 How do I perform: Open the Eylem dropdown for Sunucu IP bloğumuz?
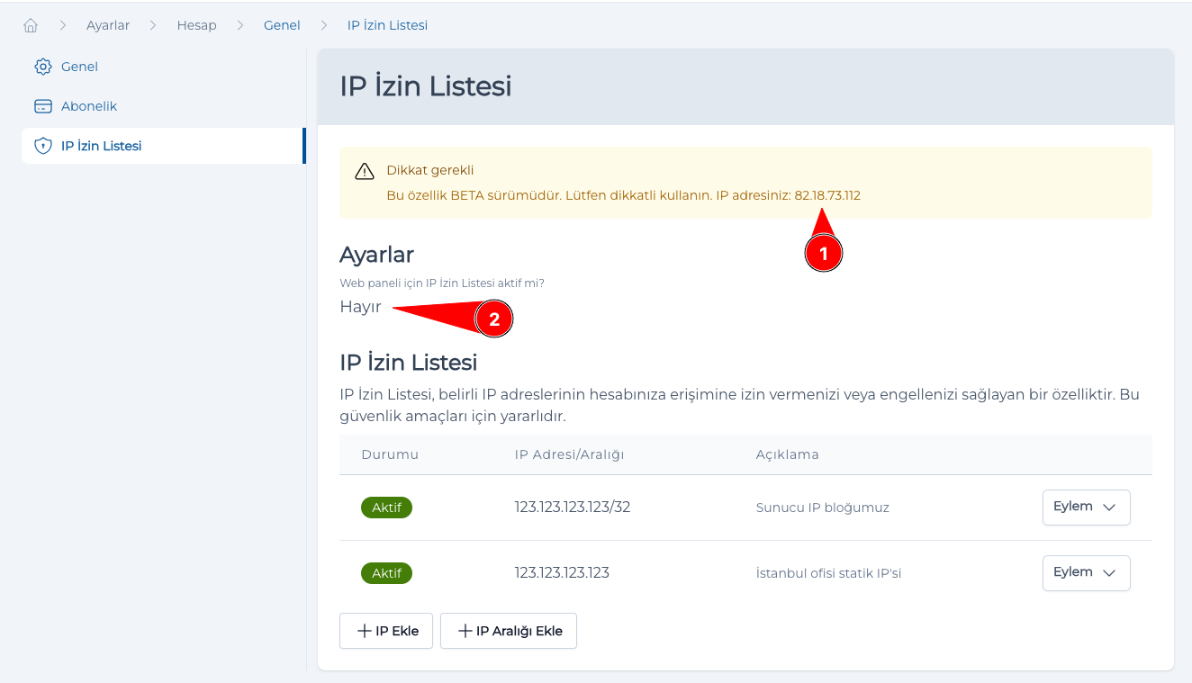1086,507
